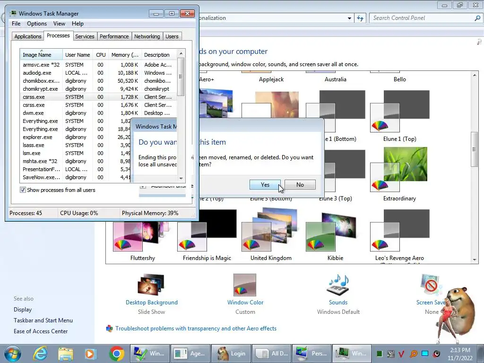Click the Task Manager title bar icon
The width and height of the screenshot is (484, 363).
13,13
